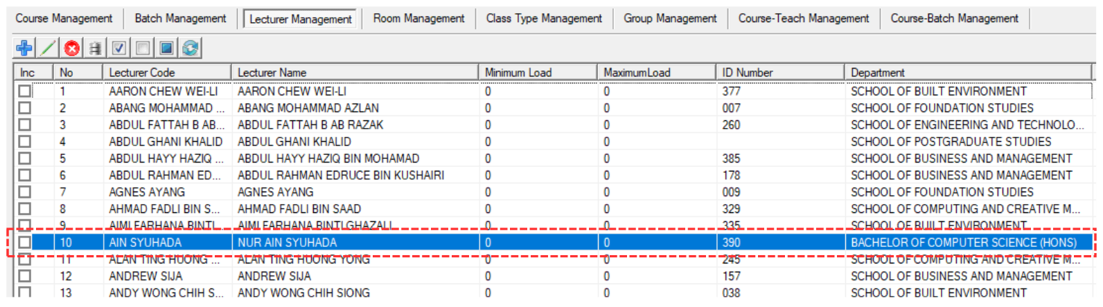Sort by the Lecturer Name column header
The image size is (1103, 307).
coord(353,73)
